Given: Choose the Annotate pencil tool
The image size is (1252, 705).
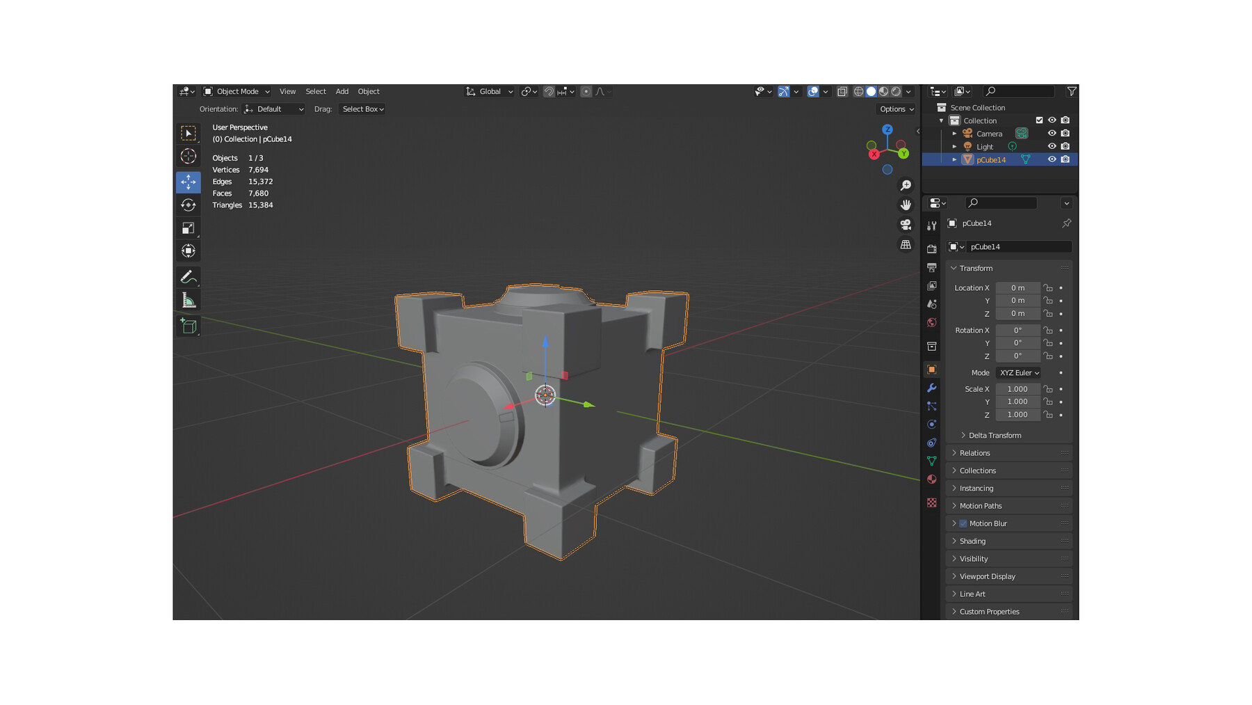Looking at the screenshot, I should 188,277.
